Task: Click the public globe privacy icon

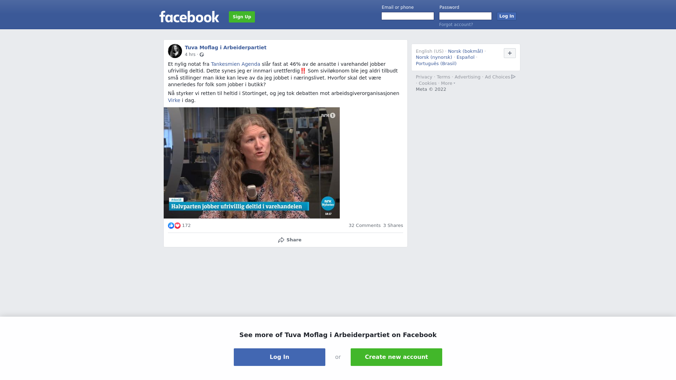Action: tap(202, 55)
